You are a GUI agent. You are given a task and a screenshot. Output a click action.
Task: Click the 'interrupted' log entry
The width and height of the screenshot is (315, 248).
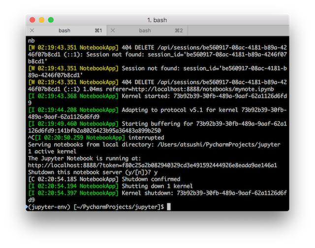click(142, 138)
